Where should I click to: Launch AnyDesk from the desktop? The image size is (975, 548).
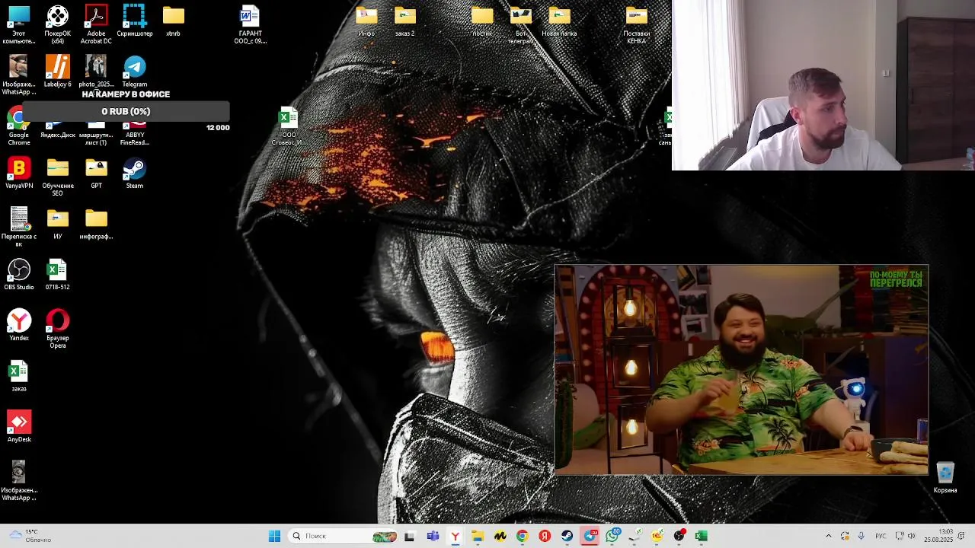19,426
